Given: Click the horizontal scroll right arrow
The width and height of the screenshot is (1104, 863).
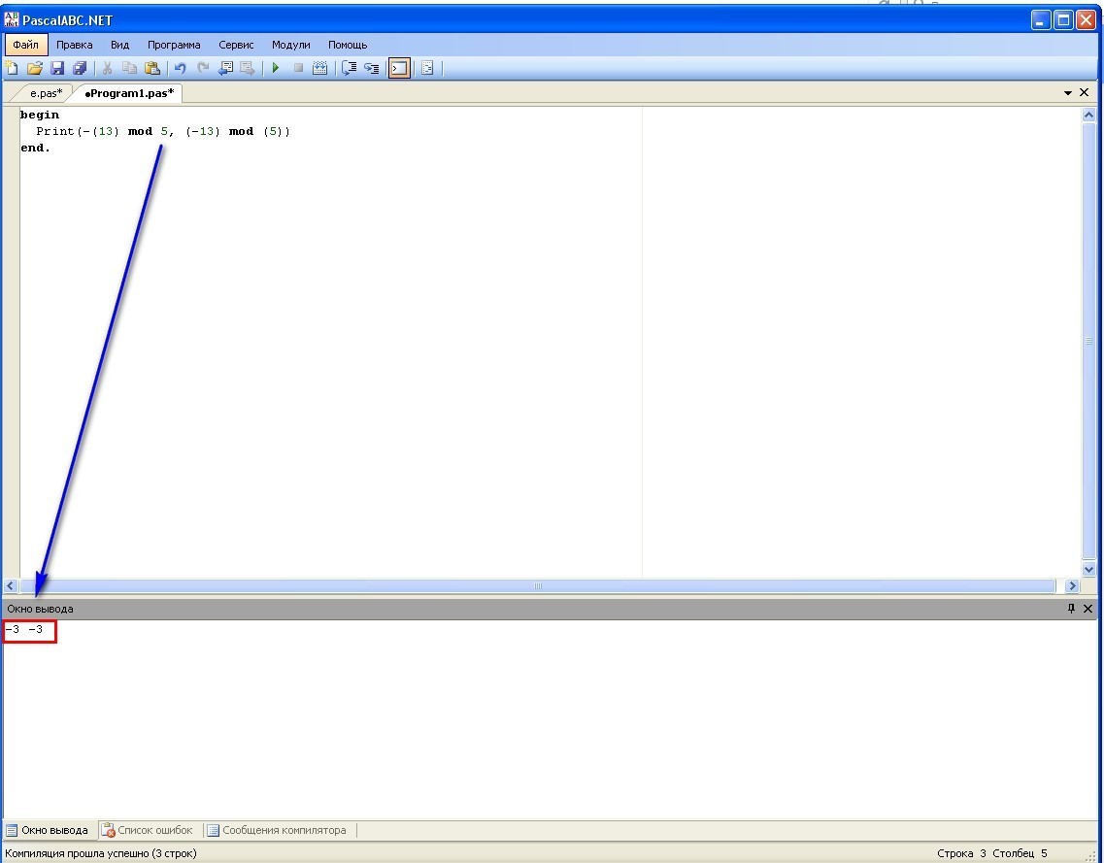Looking at the screenshot, I should tap(1072, 585).
